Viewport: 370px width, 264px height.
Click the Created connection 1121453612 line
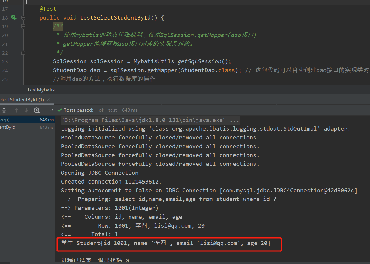pyautogui.click(x=111, y=182)
